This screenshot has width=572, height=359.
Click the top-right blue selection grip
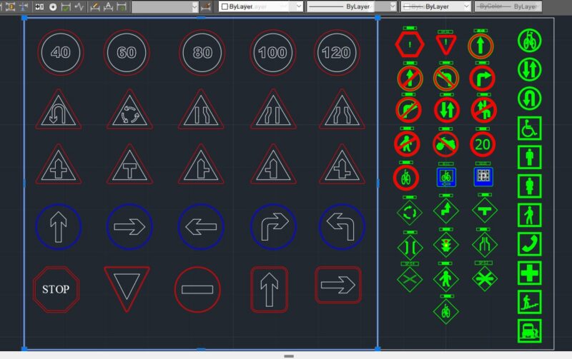(x=378, y=17)
